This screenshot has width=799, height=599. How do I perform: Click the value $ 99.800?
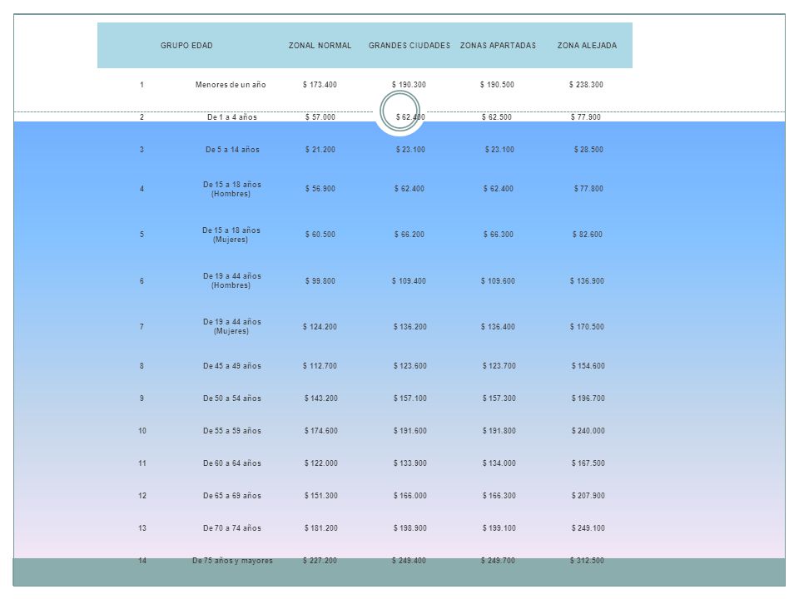[x=320, y=281]
